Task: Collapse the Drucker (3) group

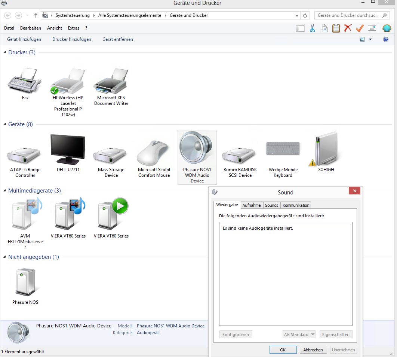Action: click(4, 52)
